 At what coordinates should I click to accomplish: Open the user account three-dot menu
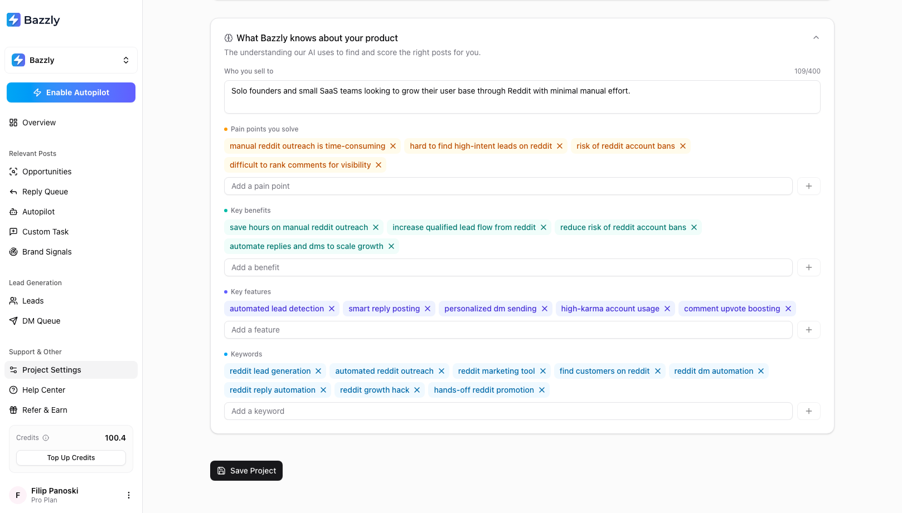point(129,495)
